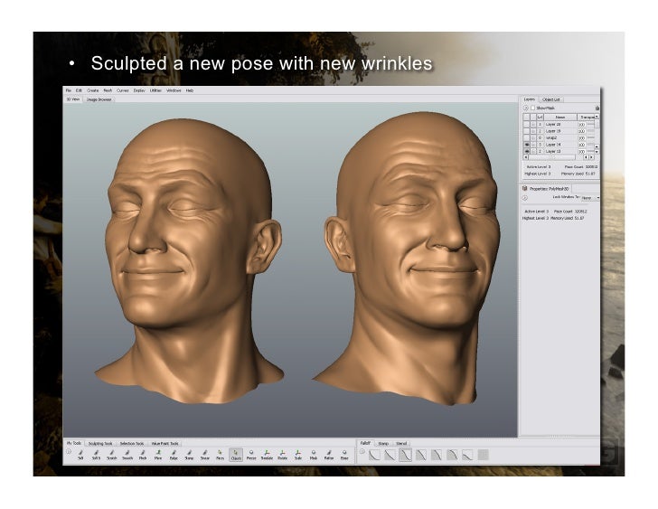
Task: Click the Layer 19 transparency slider
Action: [x=591, y=130]
